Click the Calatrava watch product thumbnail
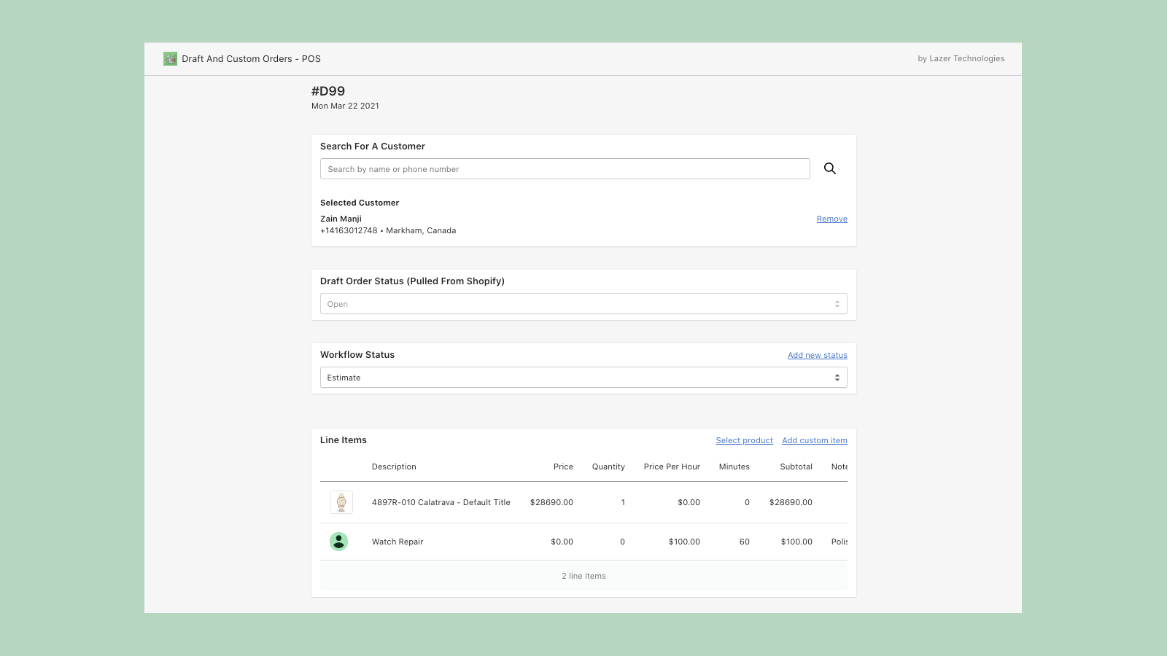The height and width of the screenshot is (656, 1167). [341, 502]
